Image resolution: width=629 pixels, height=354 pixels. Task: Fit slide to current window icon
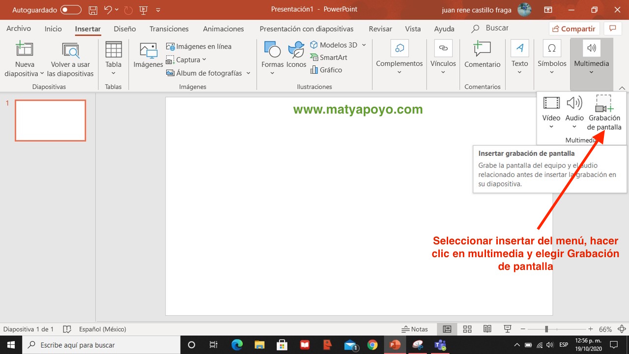(622, 329)
